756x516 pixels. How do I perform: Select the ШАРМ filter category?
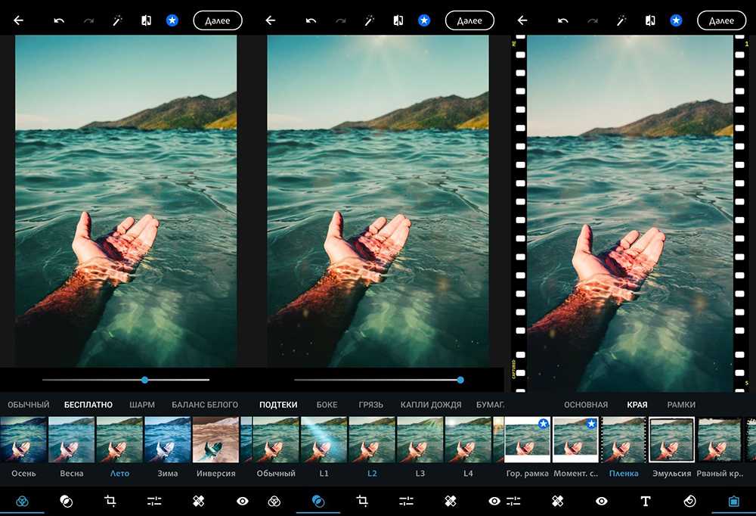142,405
